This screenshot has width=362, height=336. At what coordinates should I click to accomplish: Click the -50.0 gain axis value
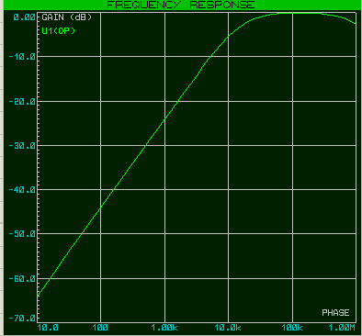click(22, 234)
